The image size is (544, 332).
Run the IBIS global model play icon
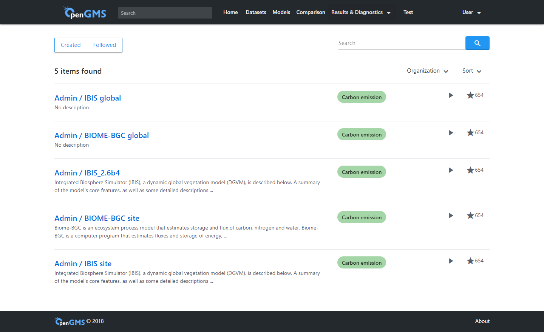tap(451, 95)
